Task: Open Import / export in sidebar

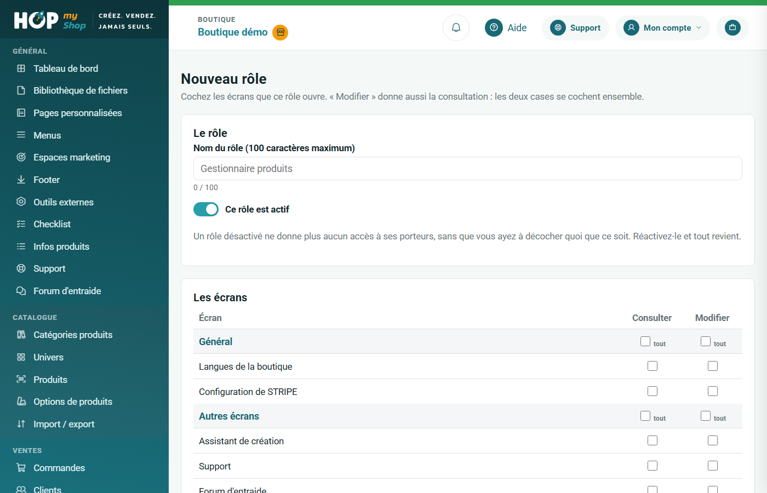Action: point(64,424)
